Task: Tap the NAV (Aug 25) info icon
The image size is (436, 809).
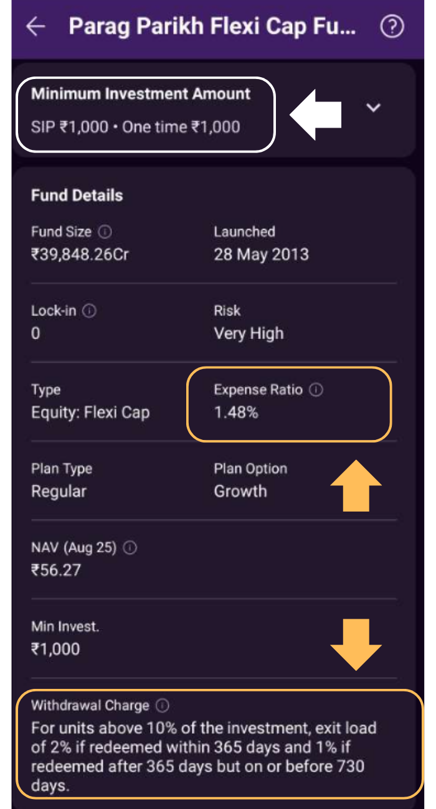Action: coord(130,548)
